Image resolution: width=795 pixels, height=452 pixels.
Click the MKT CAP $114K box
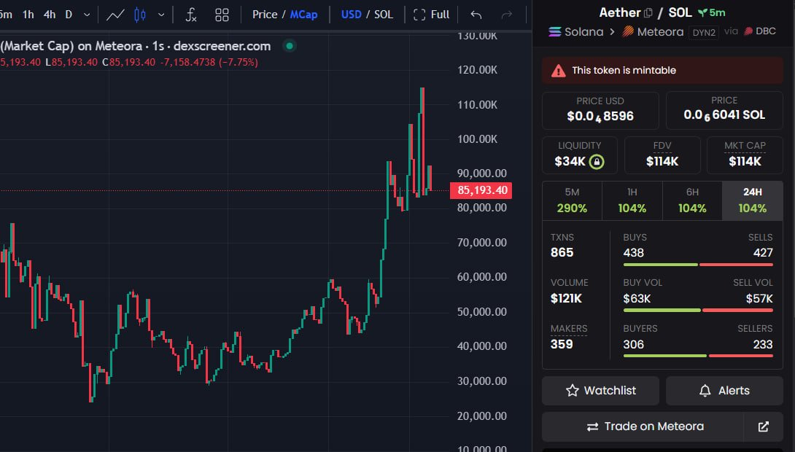tap(745, 155)
